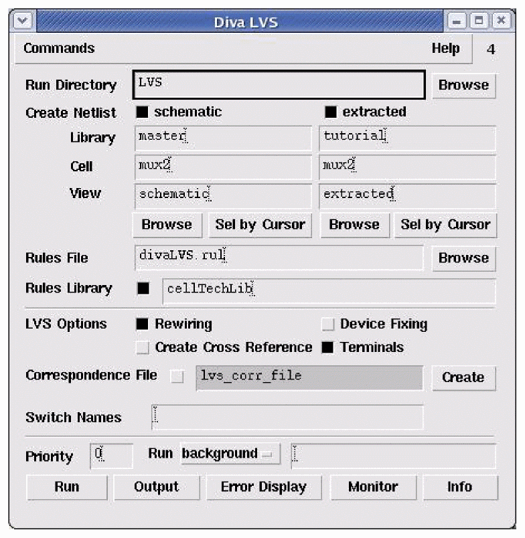This screenshot has height=538, width=525.
Task: Open the window menu arrow in title bar
Action: coord(23,21)
